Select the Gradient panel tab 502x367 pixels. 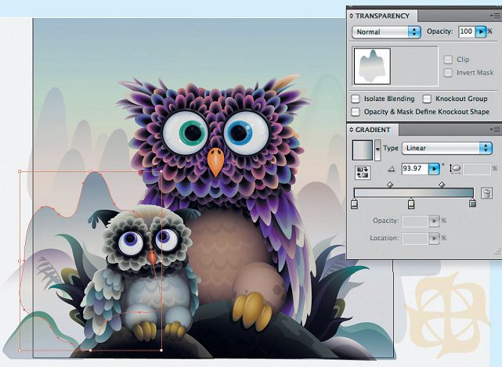[373, 130]
